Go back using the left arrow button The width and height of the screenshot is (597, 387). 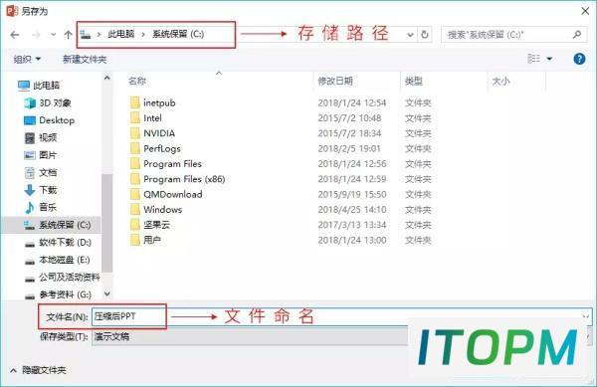15,35
